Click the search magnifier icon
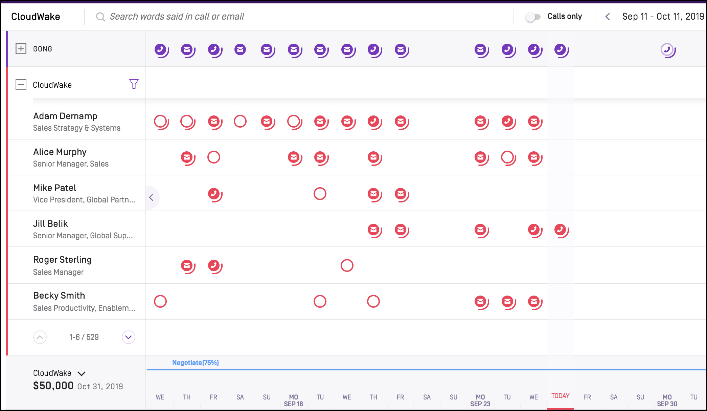The image size is (707, 411). point(100,17)
